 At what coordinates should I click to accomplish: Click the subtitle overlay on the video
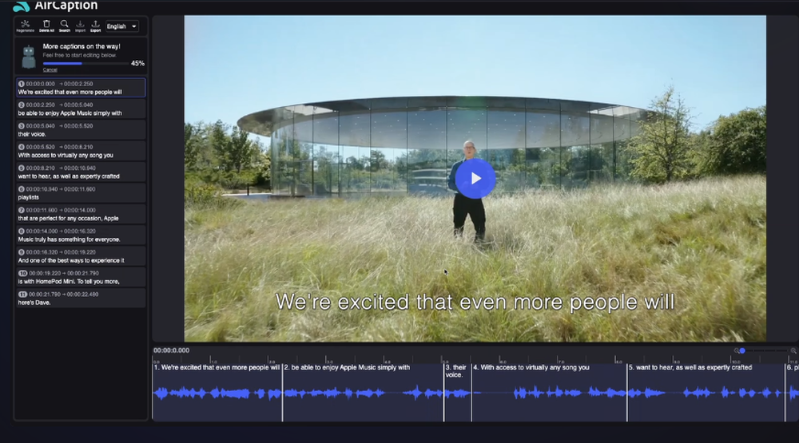(x=475, y=302)
